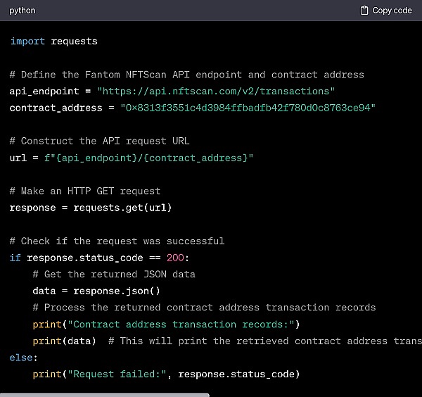Click the else keyword

coord(20,358)
